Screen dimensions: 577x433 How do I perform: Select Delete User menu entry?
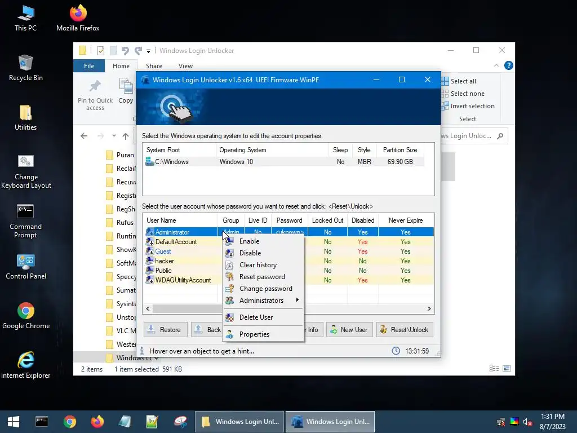tap(263, 317)
